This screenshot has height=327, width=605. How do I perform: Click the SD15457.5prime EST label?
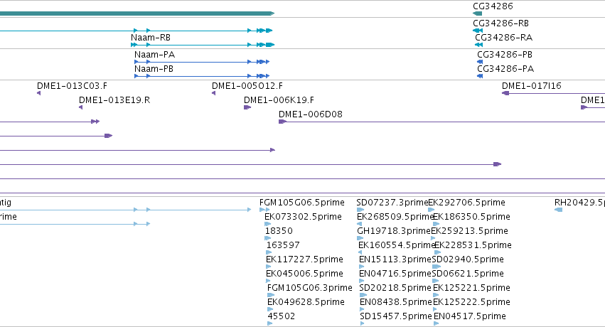tap(396, 316)
